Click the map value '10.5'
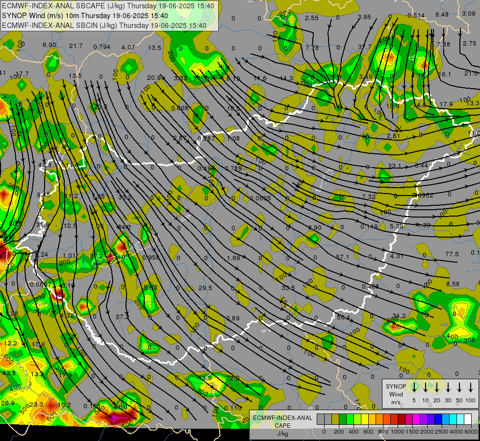The width and height of the screenshot is (480, 441). [233, 108]
